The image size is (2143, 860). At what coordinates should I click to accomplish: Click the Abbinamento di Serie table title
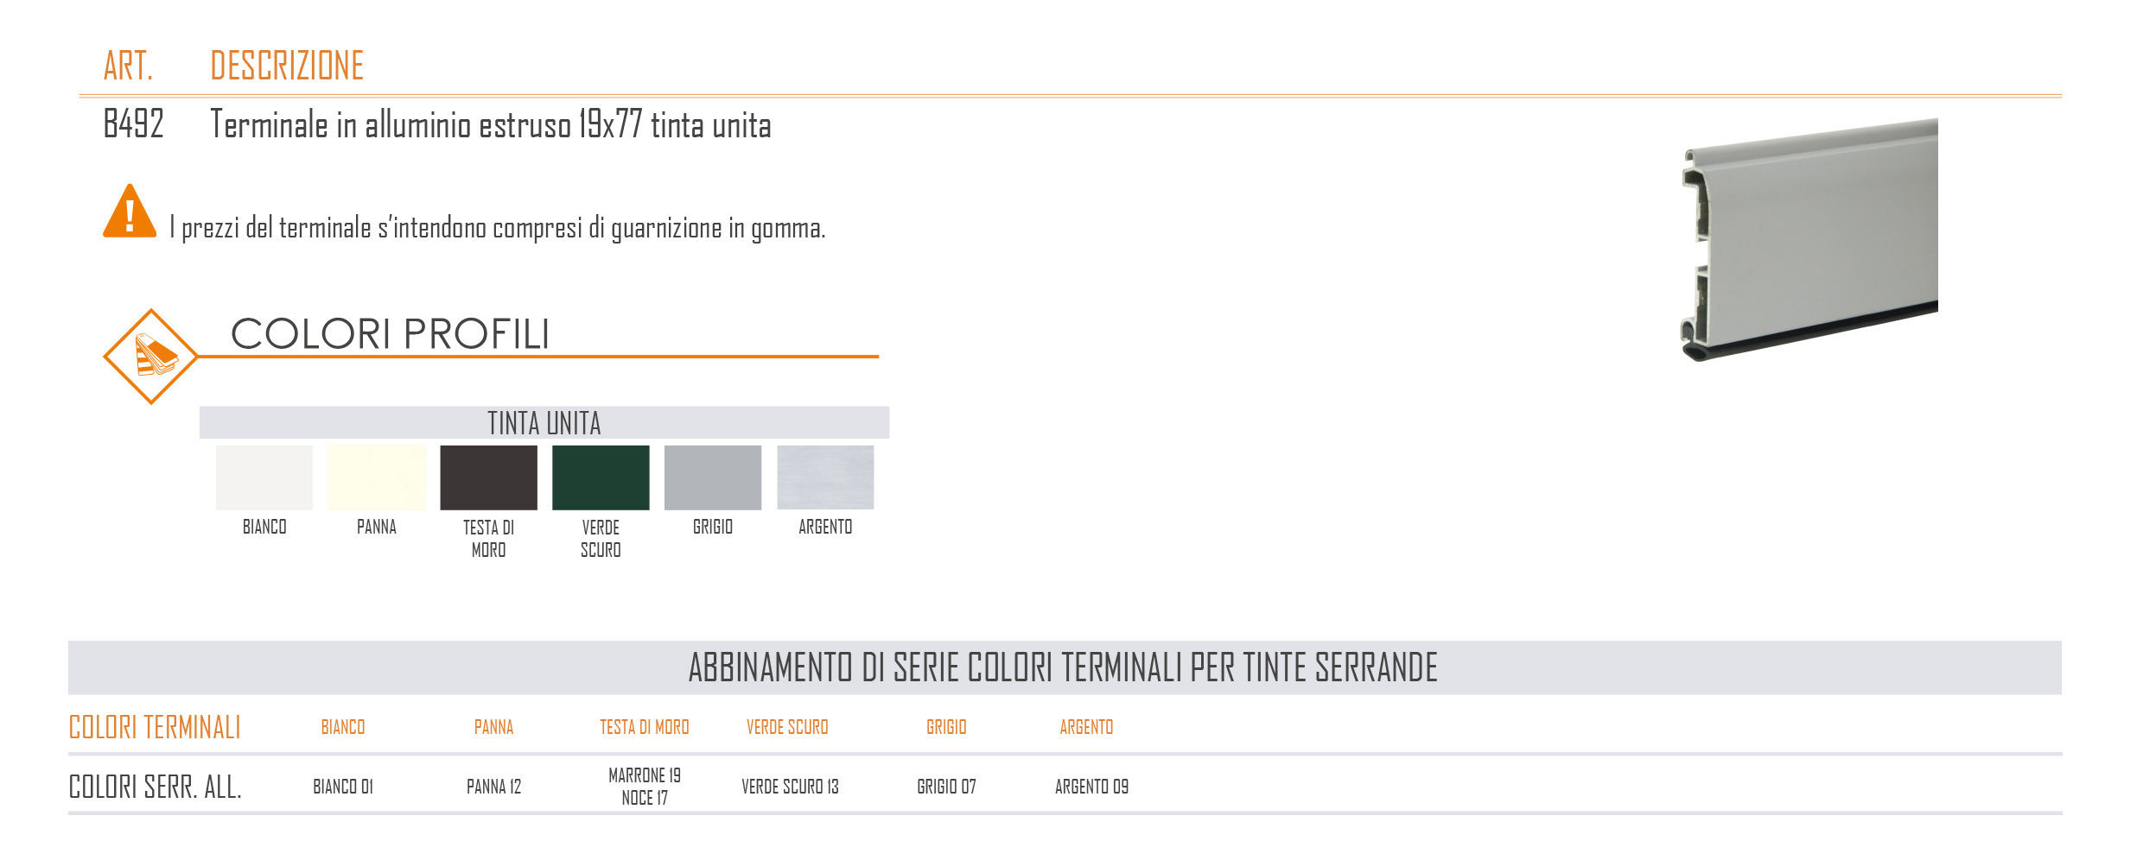click(1064, 667)
